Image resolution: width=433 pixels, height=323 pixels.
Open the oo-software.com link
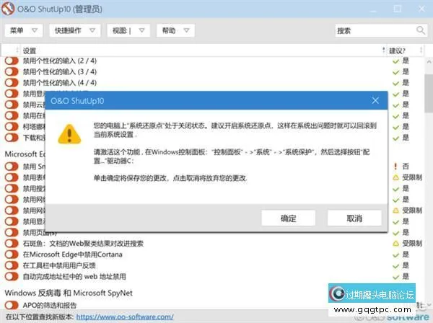[x=125, y=317]
